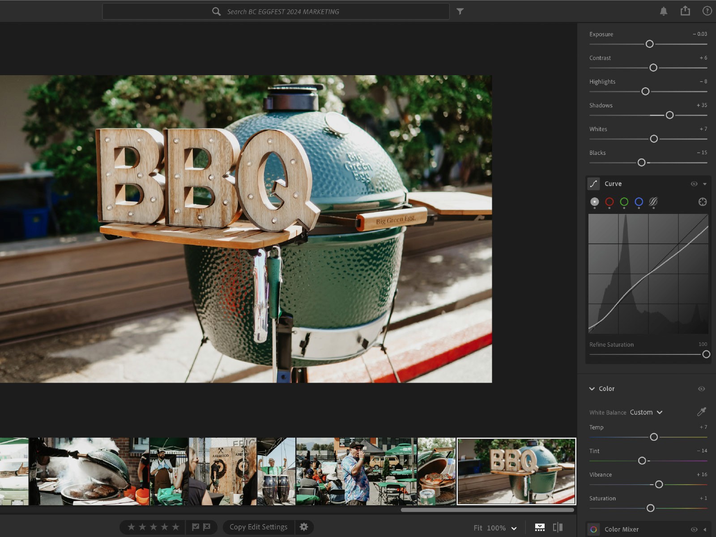This screenshot has height=537, width=716.
Task: Click the Shadows slider handle
Action: tap(669, 115)
